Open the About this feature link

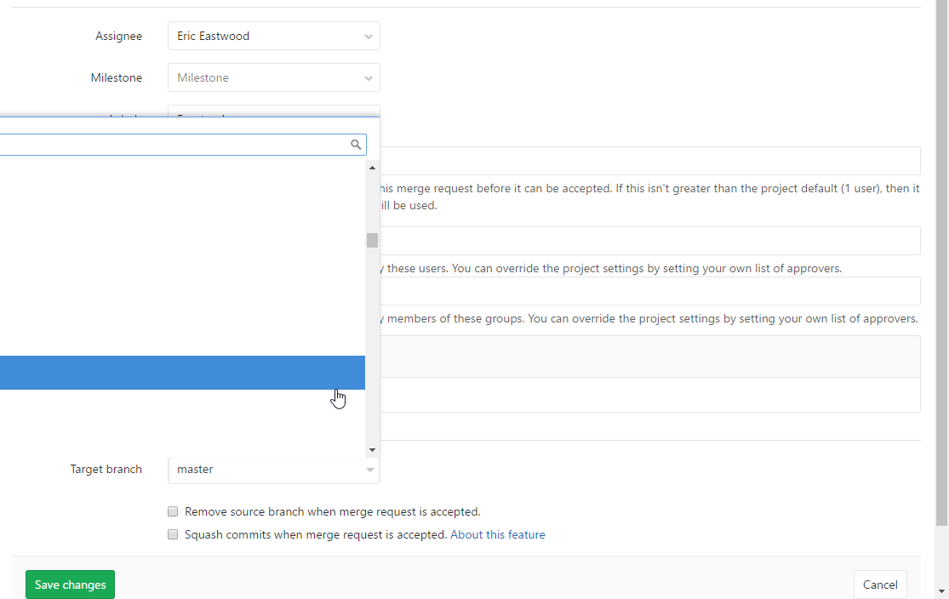tap(497, 535)
